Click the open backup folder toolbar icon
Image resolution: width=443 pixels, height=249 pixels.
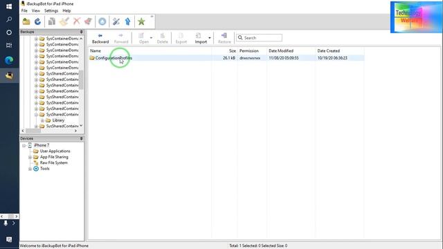click(x=26, y=21)
